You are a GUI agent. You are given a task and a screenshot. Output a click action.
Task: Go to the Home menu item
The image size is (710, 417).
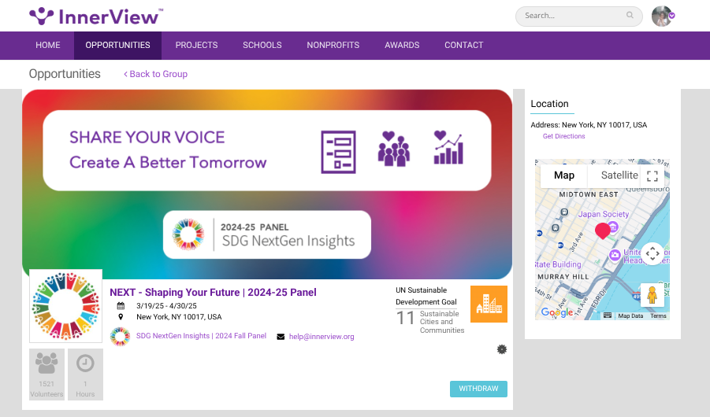[48, 45]
